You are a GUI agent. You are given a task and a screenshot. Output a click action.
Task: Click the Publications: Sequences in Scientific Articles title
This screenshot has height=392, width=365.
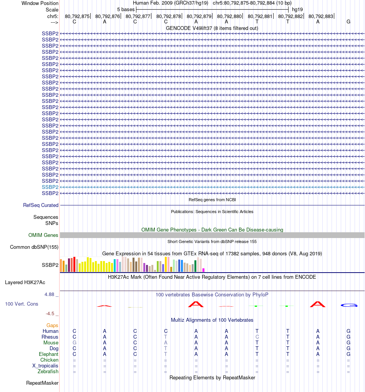coord(212,212)
